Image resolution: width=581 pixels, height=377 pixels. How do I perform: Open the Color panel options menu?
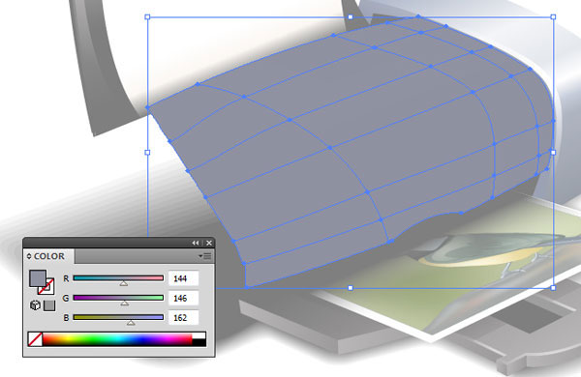[x=204, y=256]
